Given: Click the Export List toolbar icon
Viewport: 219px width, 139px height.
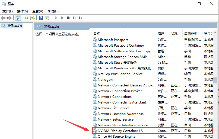Looking at the screenshot, I should tap(33, 18).
